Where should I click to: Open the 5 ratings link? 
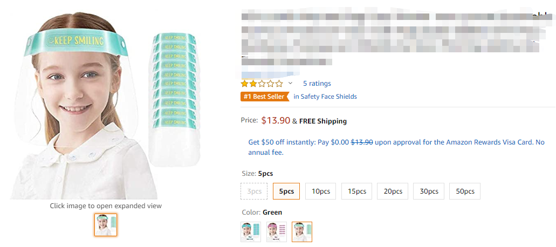[317, 84]
